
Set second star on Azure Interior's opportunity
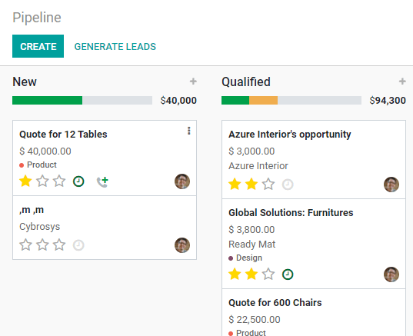pos(251,184)
